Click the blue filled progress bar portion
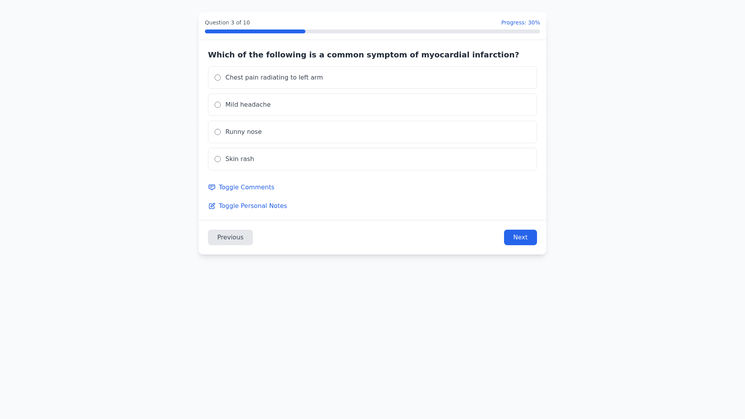Viewport: 745px width, 419px height. 255,31
